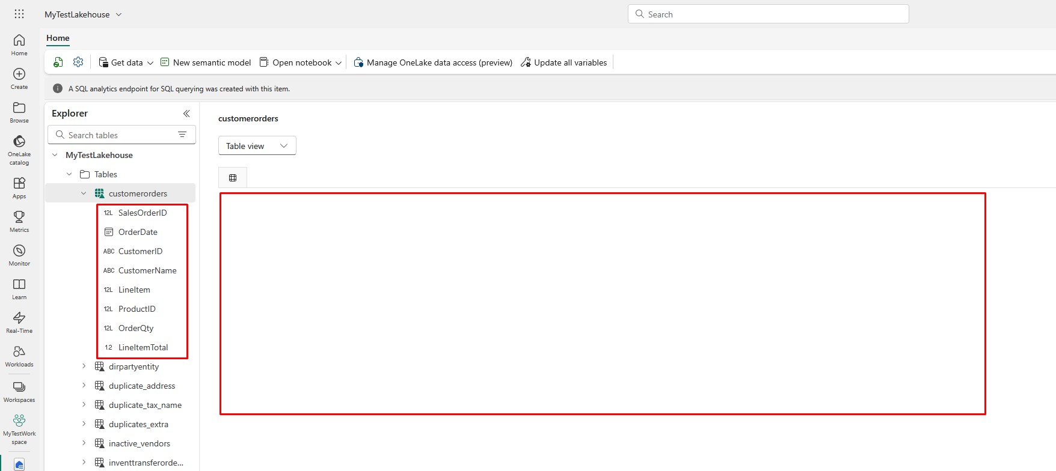Collapse the Explorer pane
Image resolution: width=1056 pixels, height=471 pixels.
tap(186, 114)
